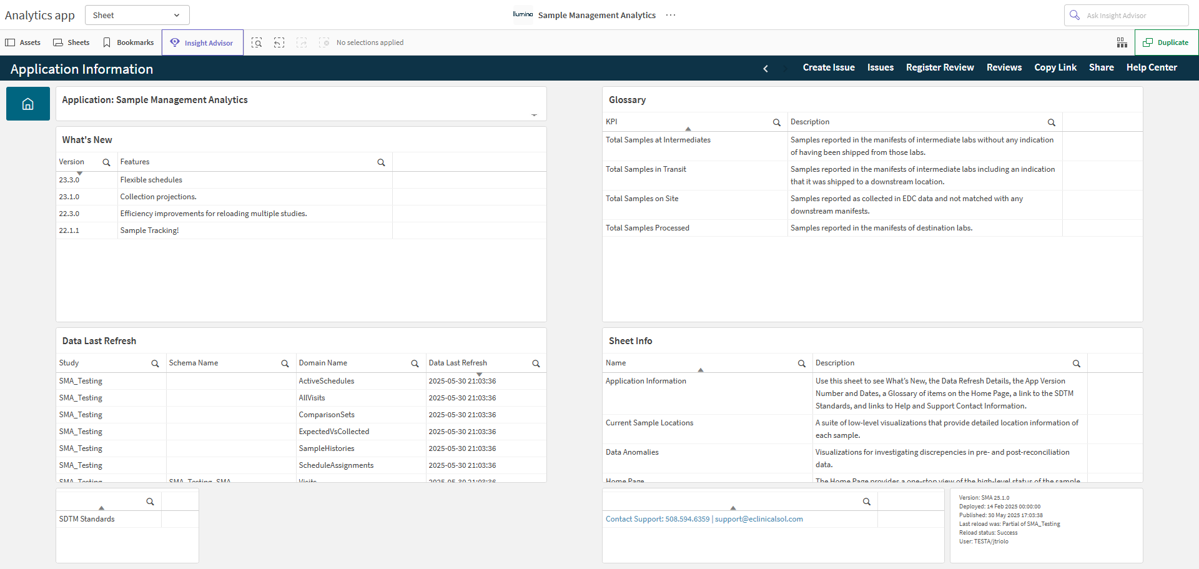Search the Contact Support table column

click(867, 502)
